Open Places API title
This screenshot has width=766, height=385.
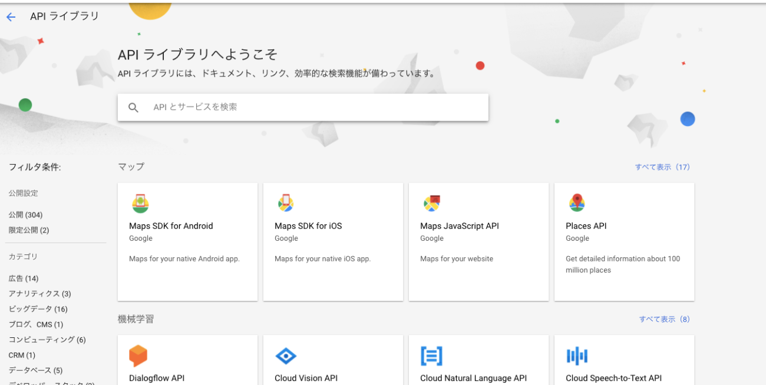(x=586, y=226)
